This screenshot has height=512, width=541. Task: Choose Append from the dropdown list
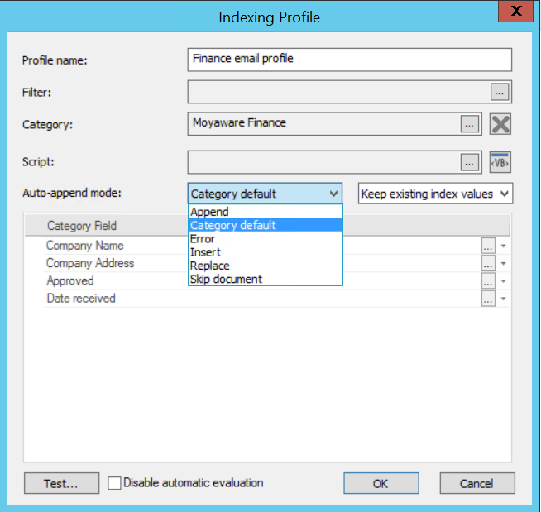pos(266,212)
